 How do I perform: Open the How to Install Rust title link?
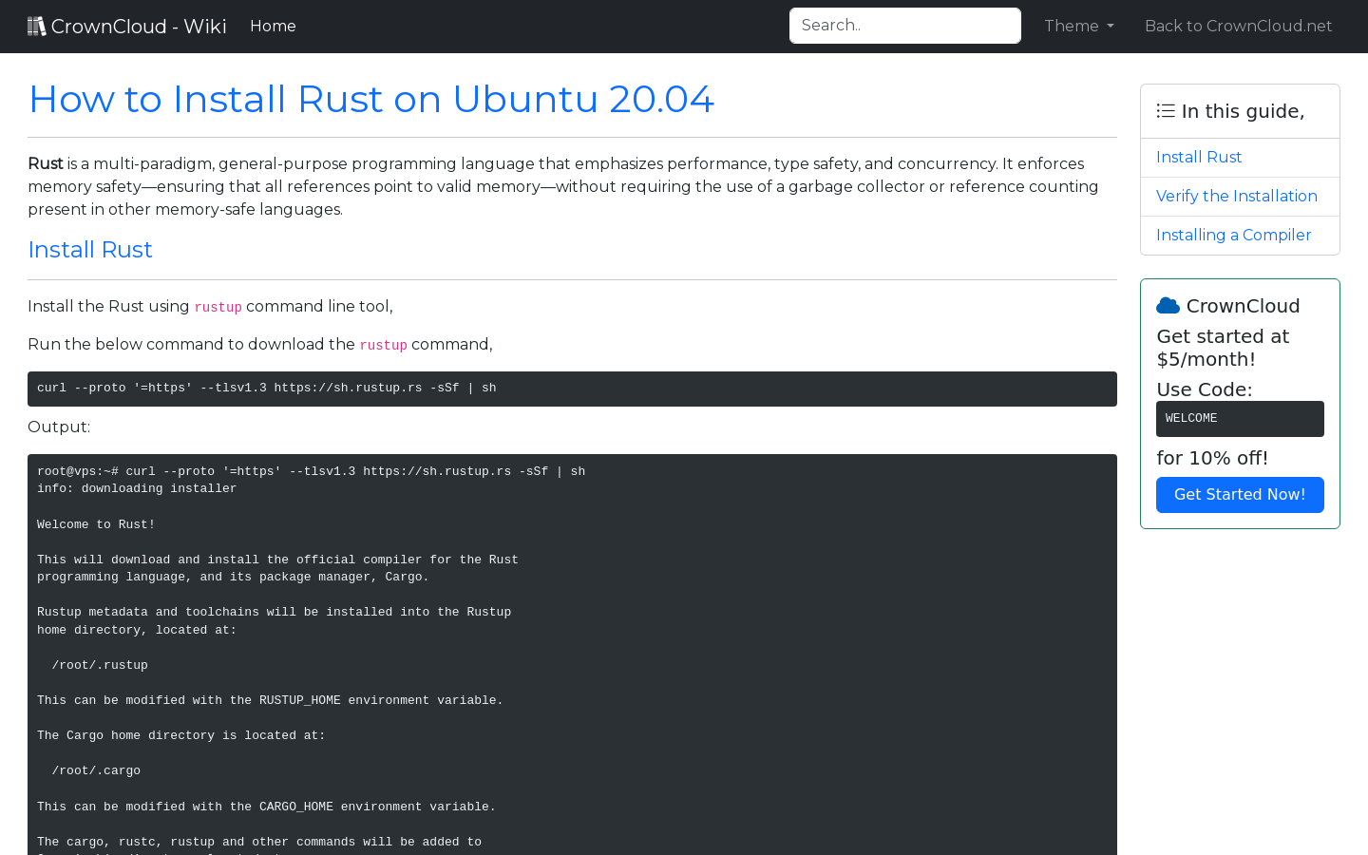(x=370, y=99)
